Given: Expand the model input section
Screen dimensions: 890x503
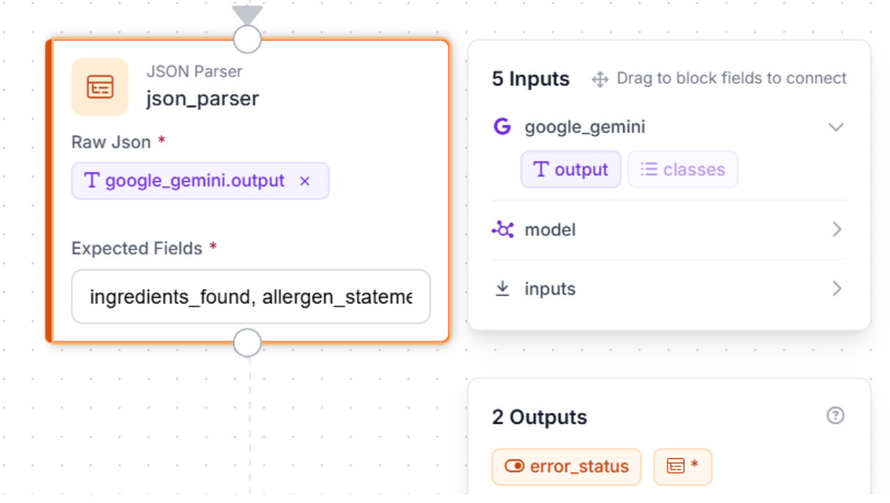Looking at the screenshot, I should (x=836, y=230).
